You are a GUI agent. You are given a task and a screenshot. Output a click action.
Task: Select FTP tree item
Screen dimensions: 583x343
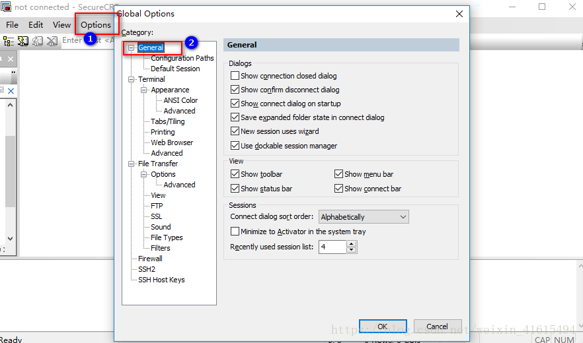tap(157, 206)
